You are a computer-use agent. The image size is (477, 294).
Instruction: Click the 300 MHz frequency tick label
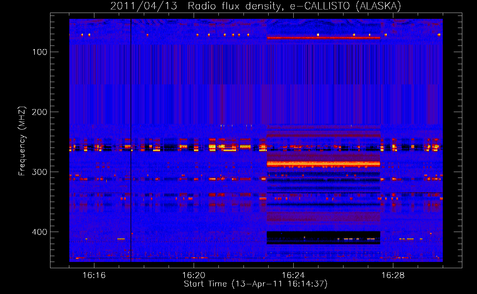point(40,172)
